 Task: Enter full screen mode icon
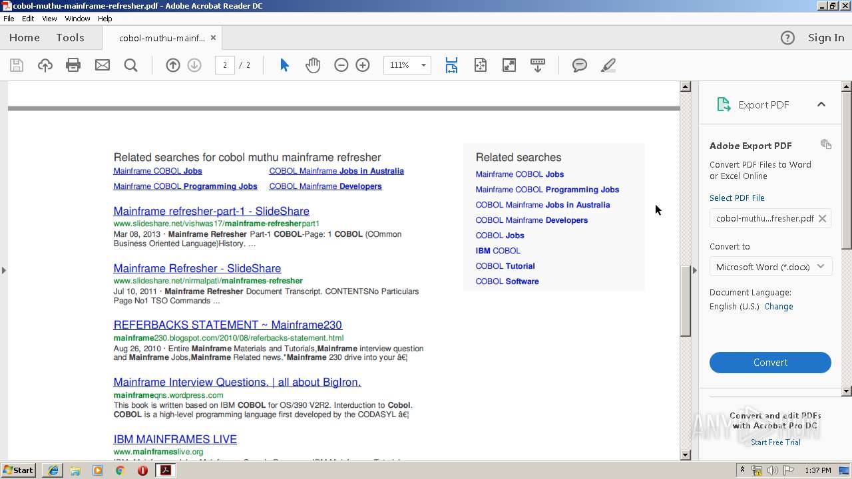pos(509,65)
